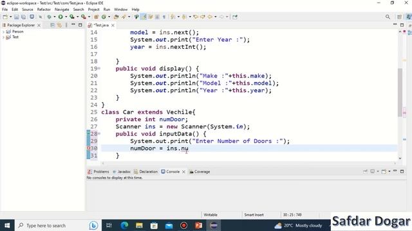
Task: Run the program with the green Run button
Action: (61, 17)
